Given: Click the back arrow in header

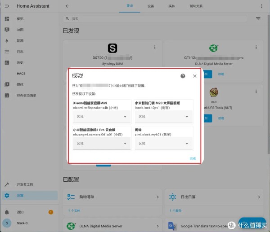Looking at the screenshot, I should coord(67,6).
